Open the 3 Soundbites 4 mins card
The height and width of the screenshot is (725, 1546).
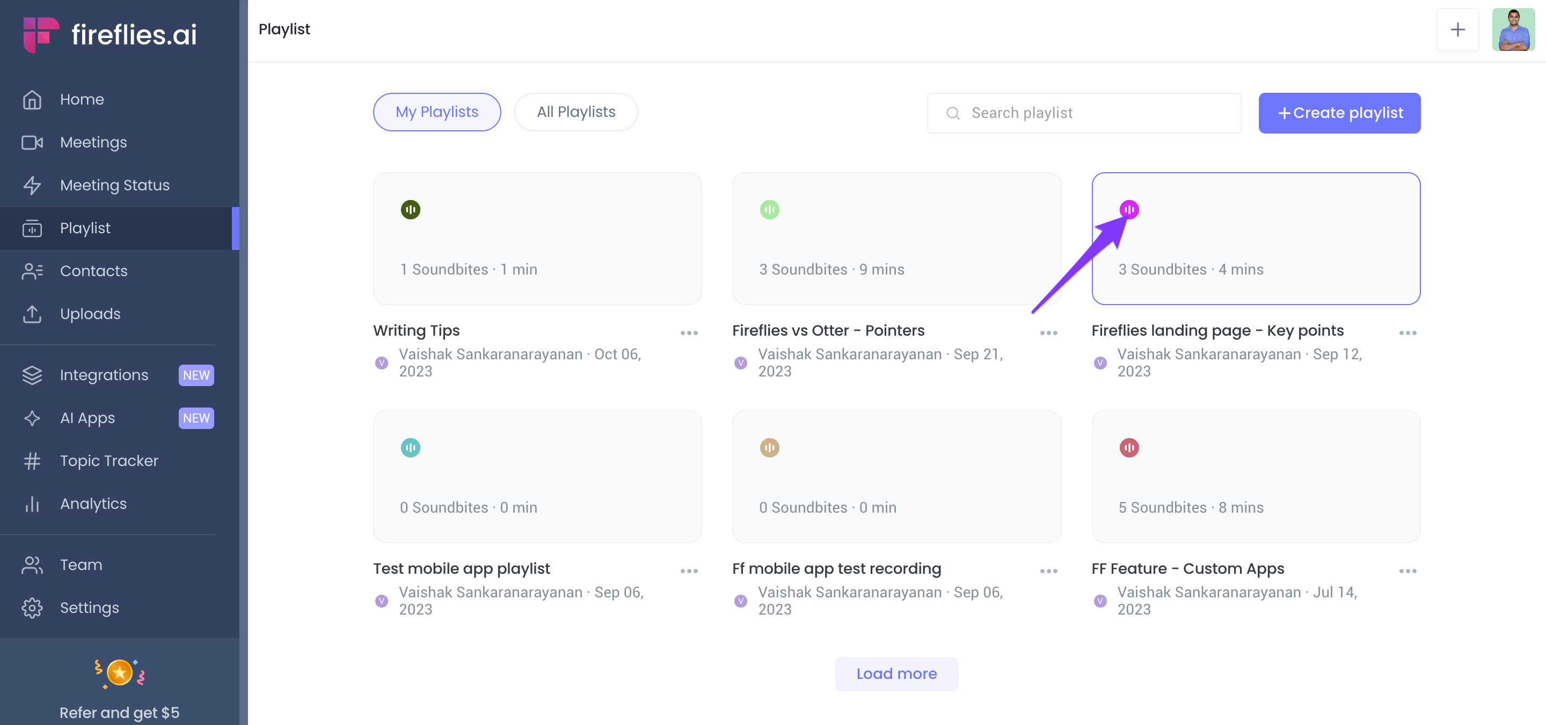point(1255,239)
